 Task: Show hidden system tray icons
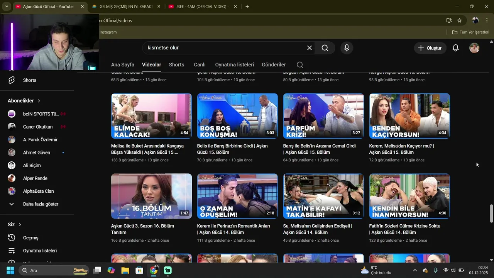tap(415, 270)
